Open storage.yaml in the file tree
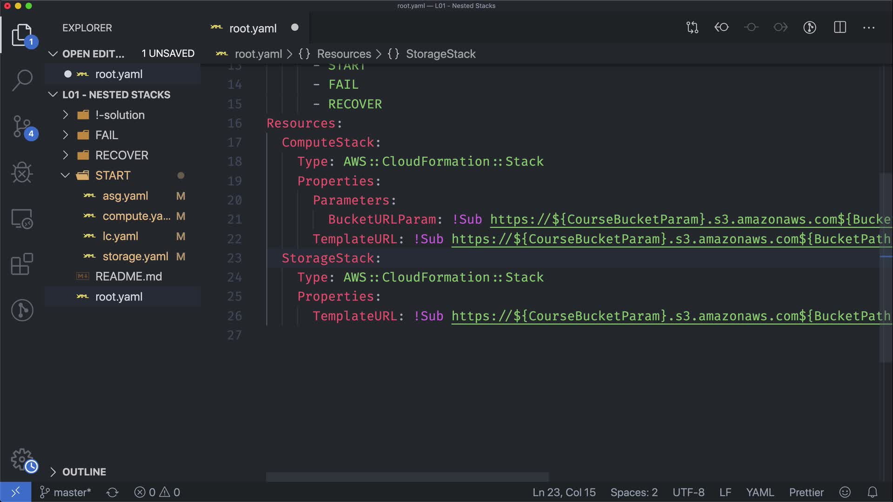Viewport: 893px width, 502px height. (x=135, y=256)
